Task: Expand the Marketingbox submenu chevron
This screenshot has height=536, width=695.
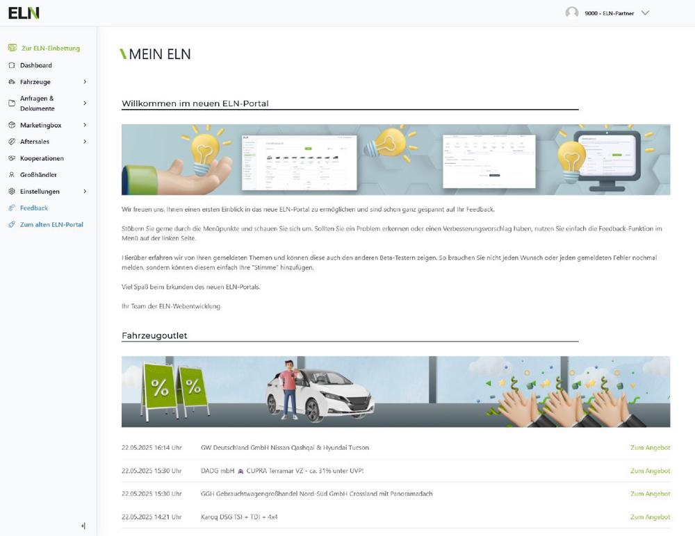Action: tap(85, 125)
